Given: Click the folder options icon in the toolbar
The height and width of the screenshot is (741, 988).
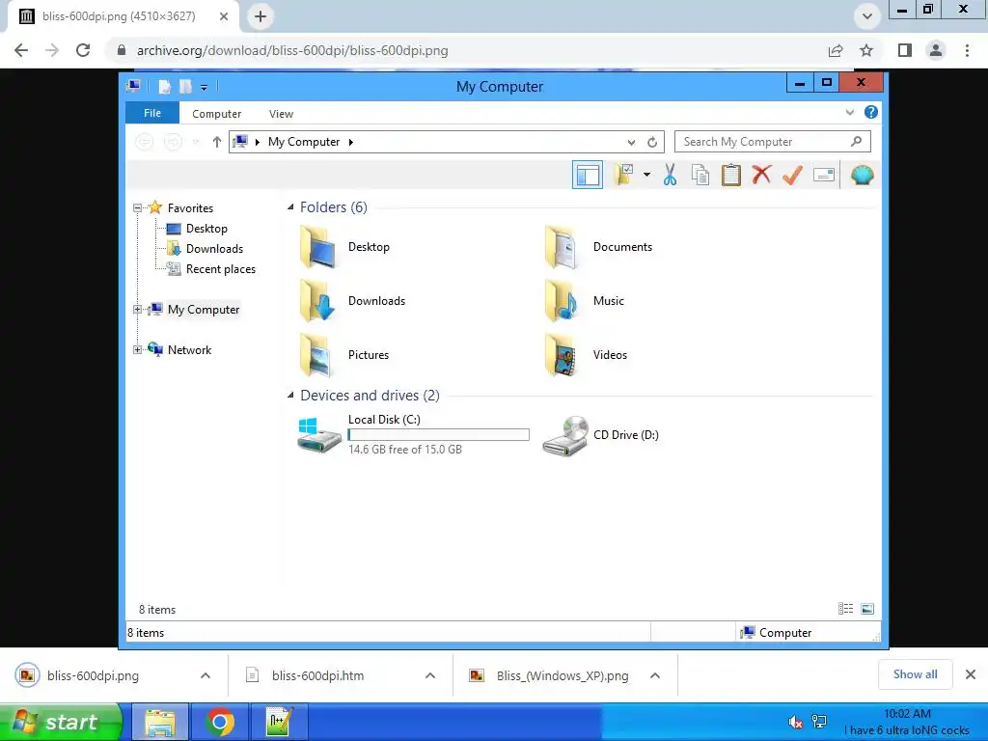Looking at the screenshot, I should [x=624, y=175].
